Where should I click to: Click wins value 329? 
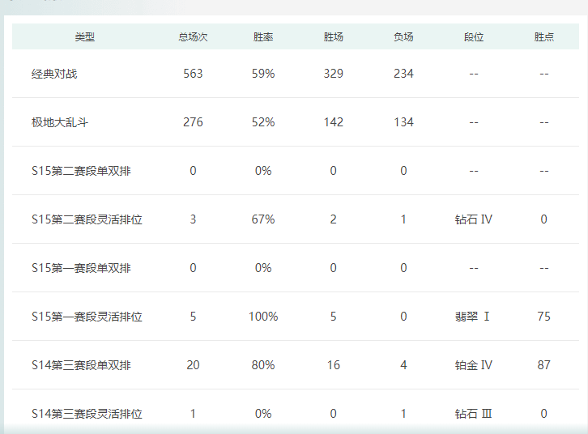coord(334,74)
